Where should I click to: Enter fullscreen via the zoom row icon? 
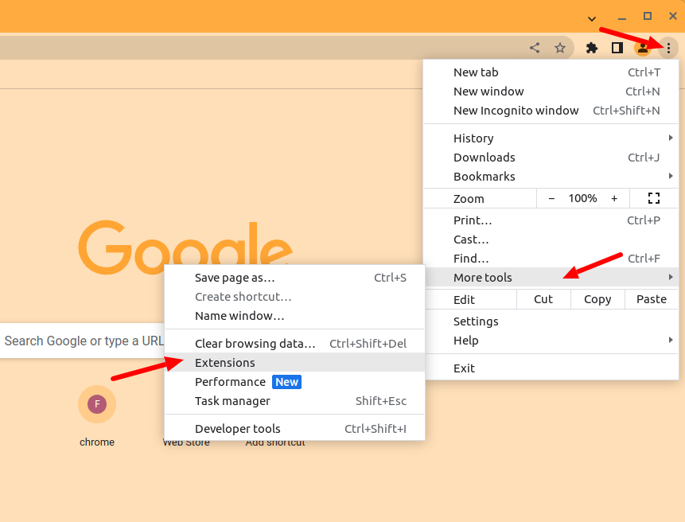653,198
